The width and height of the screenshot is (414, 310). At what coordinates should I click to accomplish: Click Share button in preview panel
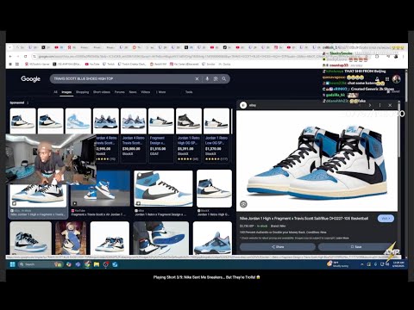278,247
